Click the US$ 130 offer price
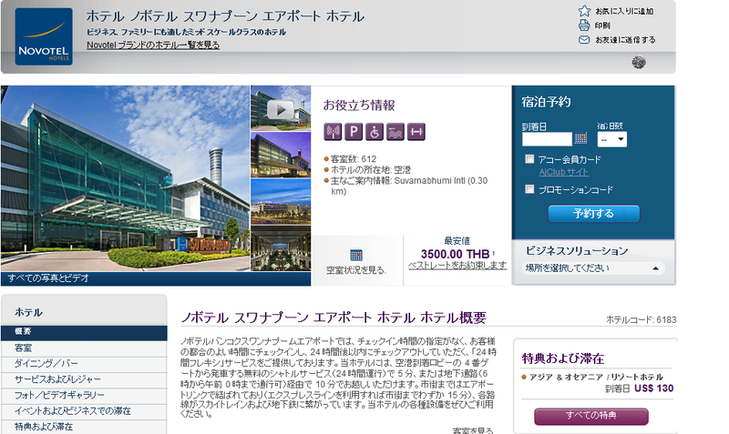729x434 pixels. (x=653, y=389)
